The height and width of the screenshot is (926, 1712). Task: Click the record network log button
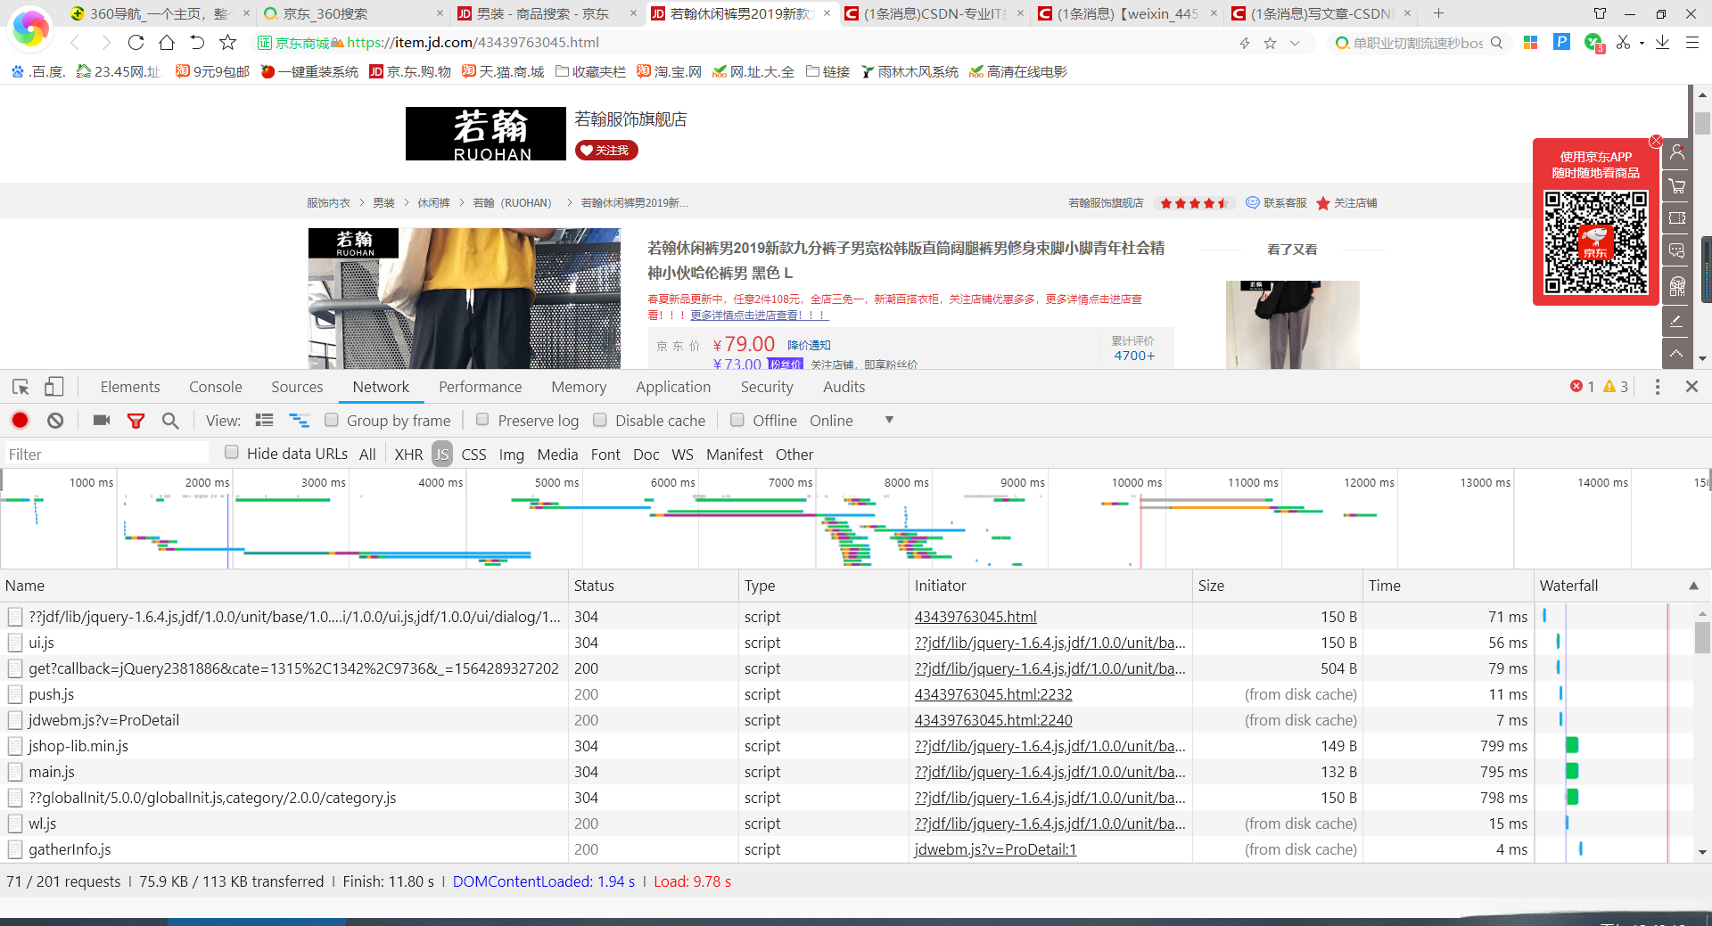(21, 421)
